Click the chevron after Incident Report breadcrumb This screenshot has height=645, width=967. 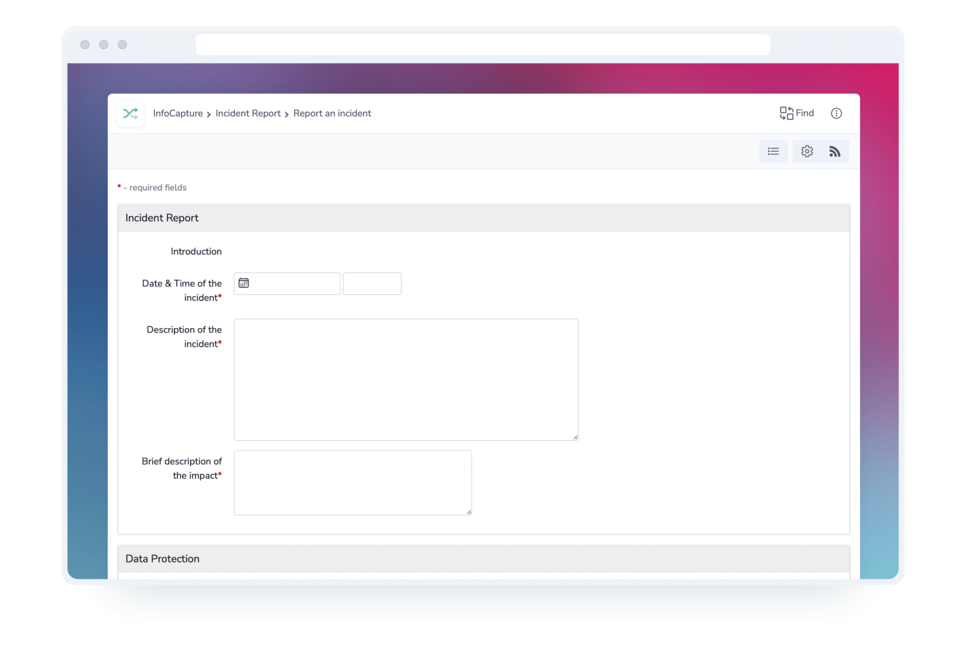[287, 113]
